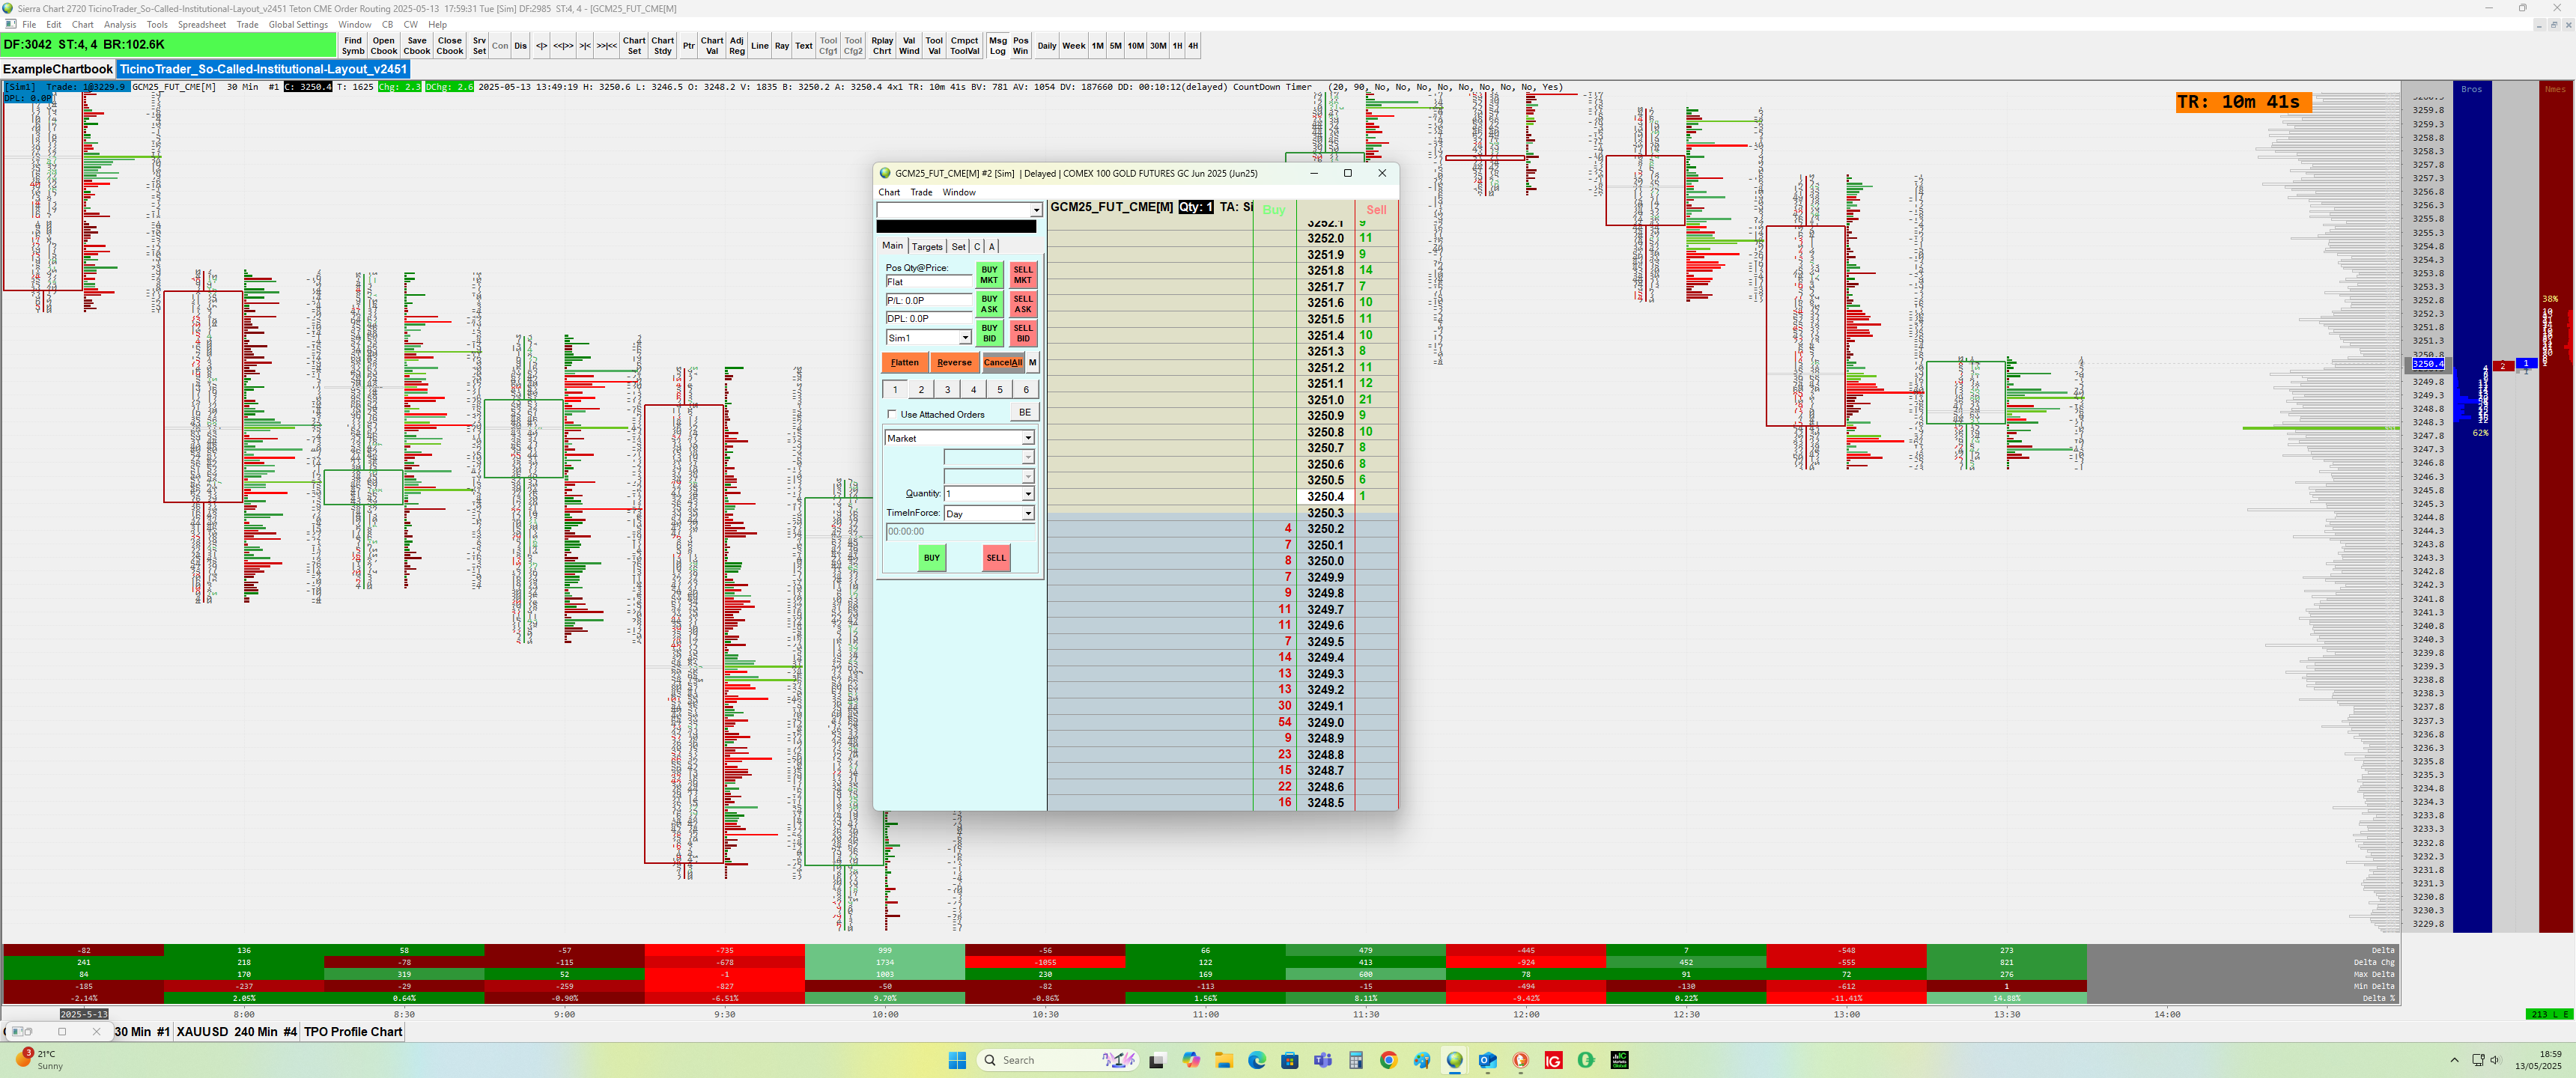Click the Save Cbook toolbar button

(x=417, y=46)
